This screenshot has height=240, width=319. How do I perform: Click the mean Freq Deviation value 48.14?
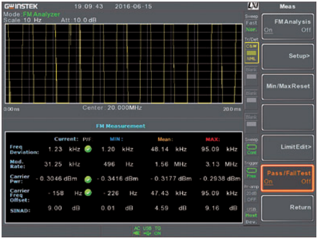pyautogui.click(x=160, y=149)
